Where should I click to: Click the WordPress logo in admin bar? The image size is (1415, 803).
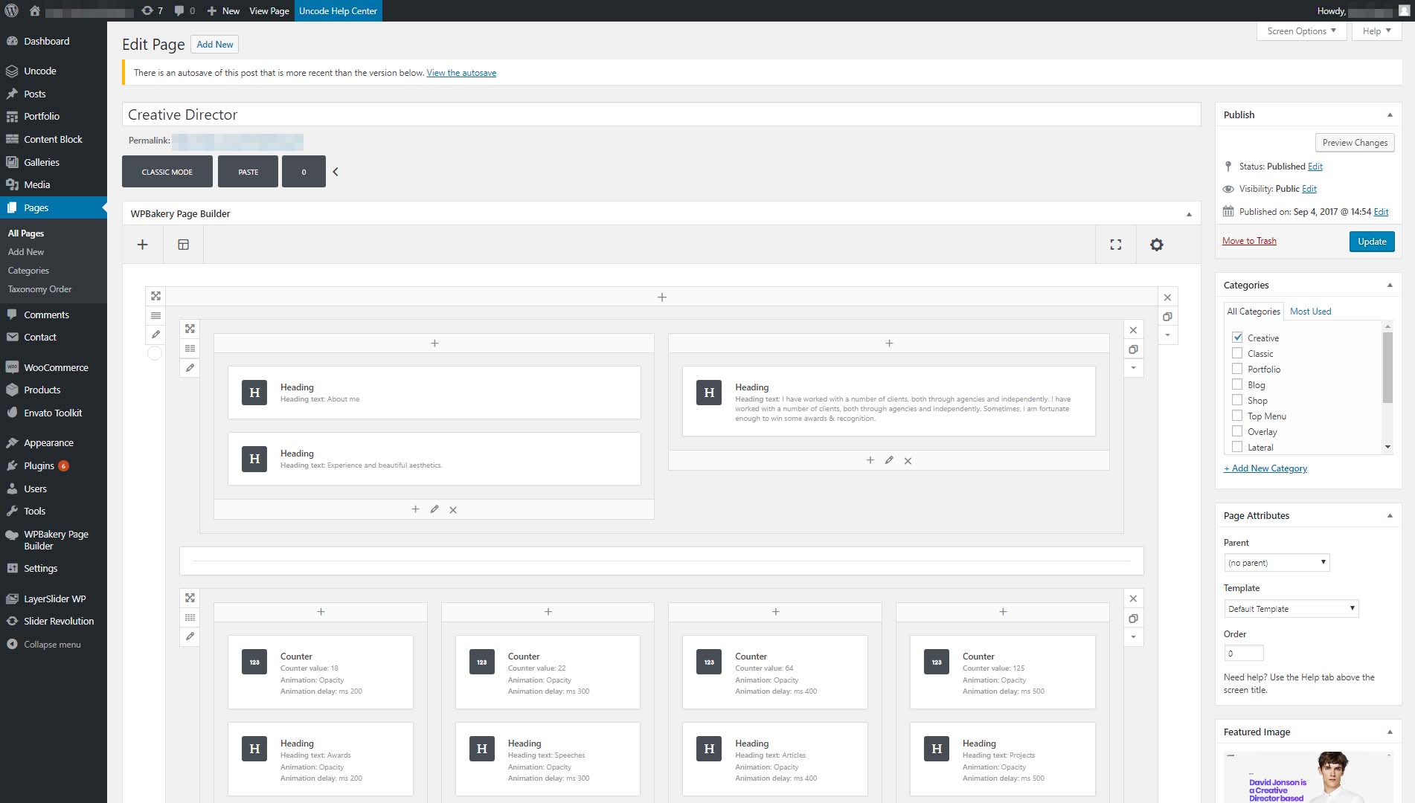click(x=12, y=10)
